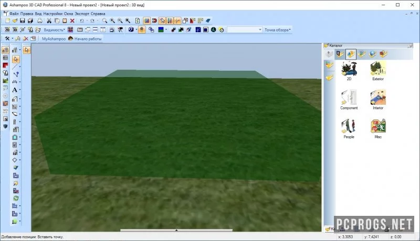Zoom in with the plus magnifier icon
The height and width of the screenshot is (241, 420).
(x=112, y=20)
